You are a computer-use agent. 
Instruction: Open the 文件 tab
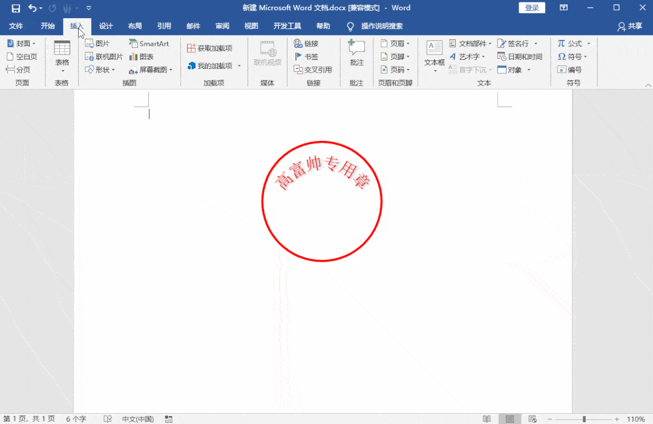tap(16, 26)
